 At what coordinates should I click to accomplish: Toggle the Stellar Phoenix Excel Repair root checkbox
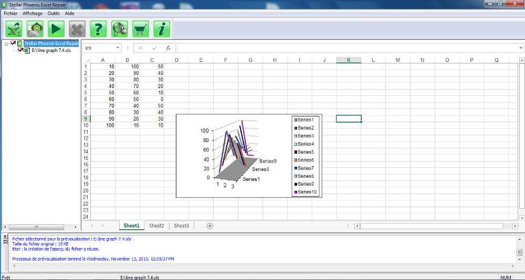(14, 44)
